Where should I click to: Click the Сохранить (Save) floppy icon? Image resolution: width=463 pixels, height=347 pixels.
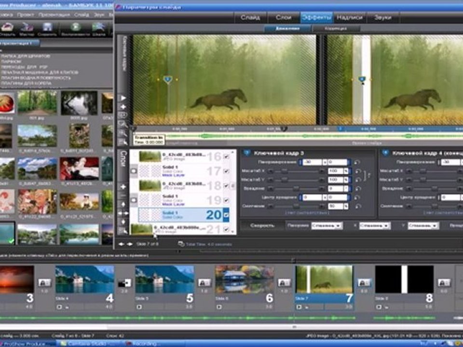pos(47,27)
